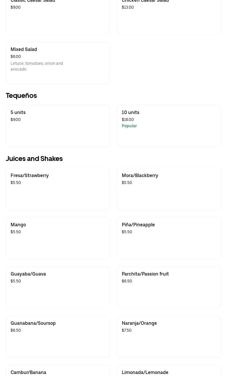
Task: Click the Juices and Shakes heading
Action: coord(34,159)
